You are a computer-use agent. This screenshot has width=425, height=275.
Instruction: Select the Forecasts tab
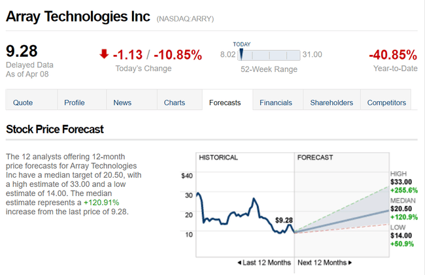[x=225, y=103]
